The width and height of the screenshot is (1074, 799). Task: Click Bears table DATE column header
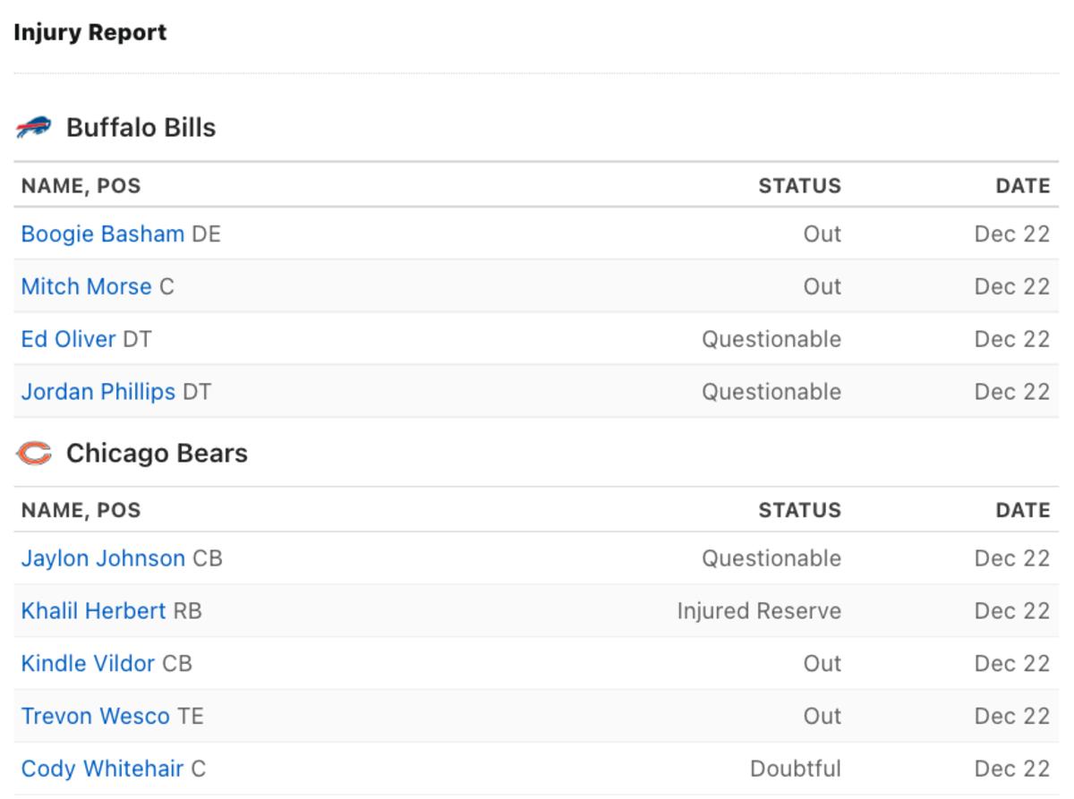[1022, 510]
